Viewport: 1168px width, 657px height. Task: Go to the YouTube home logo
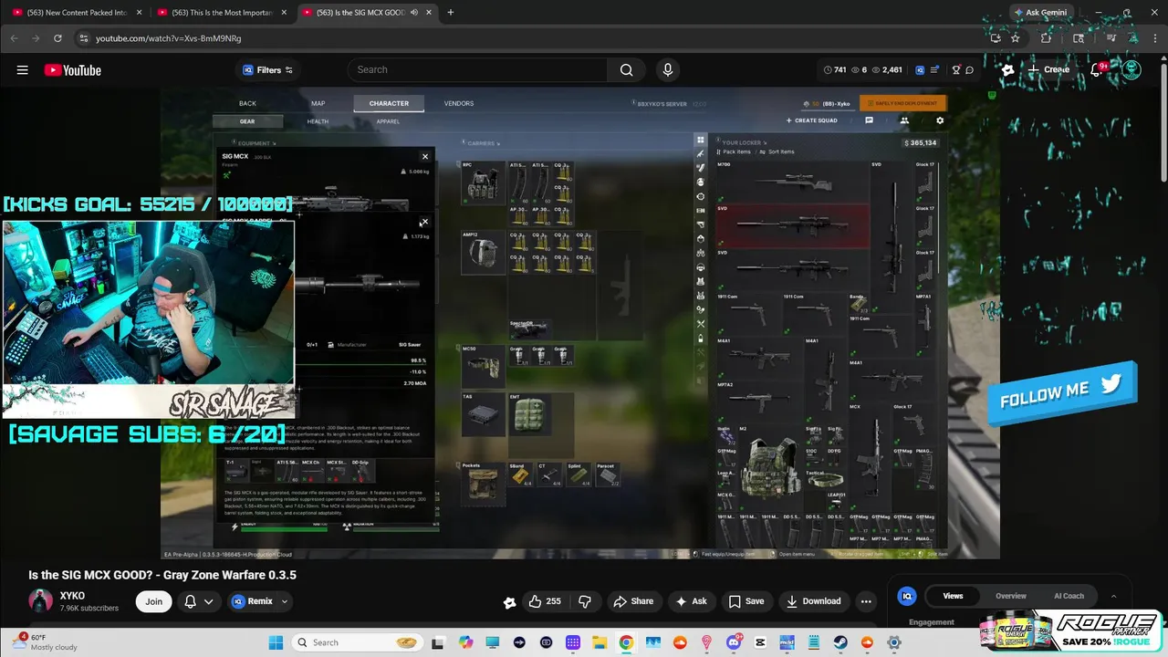72,70
